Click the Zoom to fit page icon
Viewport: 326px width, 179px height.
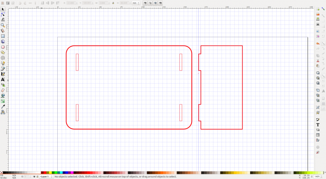(318, 83)
